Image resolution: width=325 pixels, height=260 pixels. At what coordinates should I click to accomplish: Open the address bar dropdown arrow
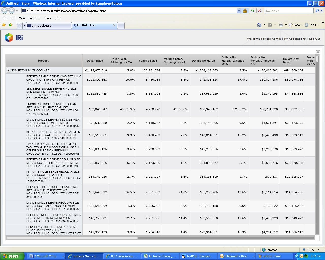pyautogui.click(x=239, y=11)
